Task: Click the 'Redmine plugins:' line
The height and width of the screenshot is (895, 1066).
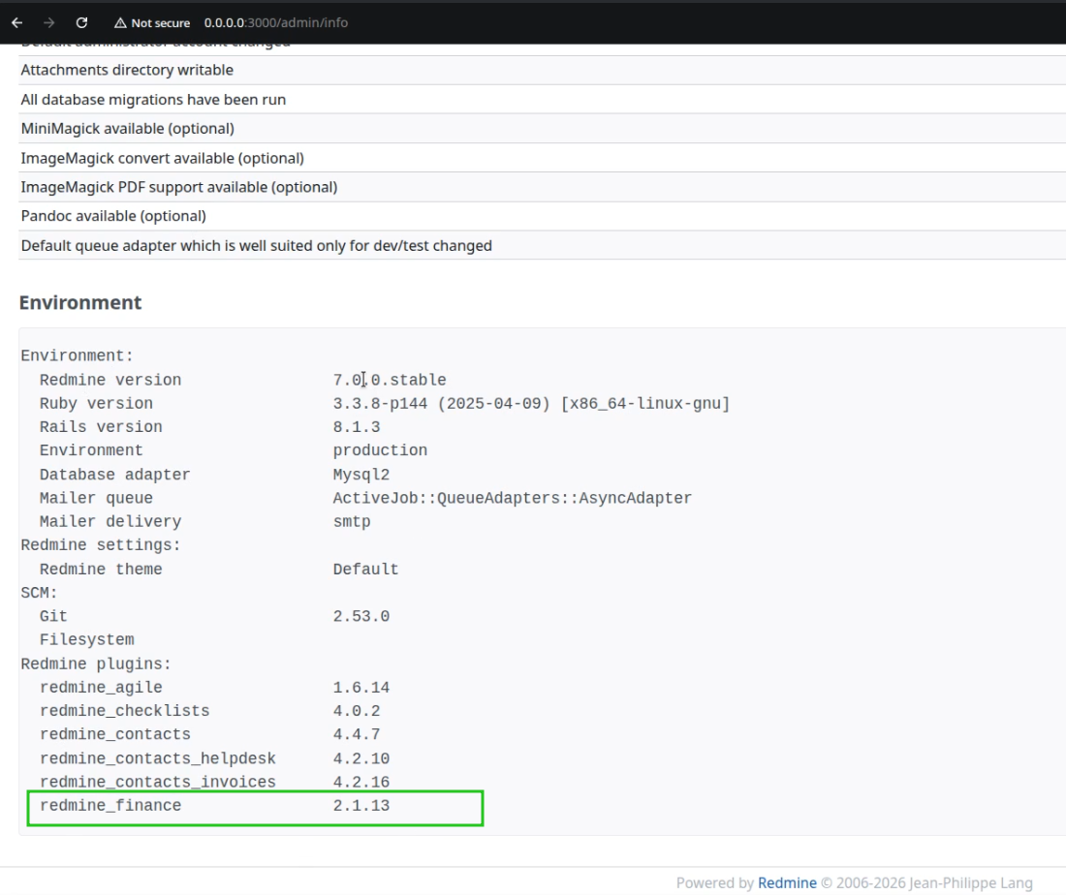Action: click(x=96, y=664)
